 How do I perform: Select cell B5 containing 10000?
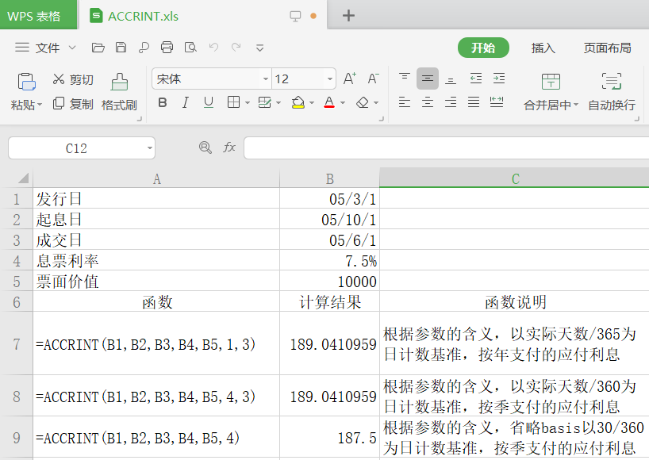[x=329, y=281]
